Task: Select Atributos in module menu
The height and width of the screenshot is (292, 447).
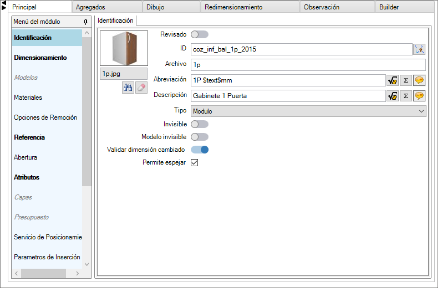Action: (x=47, y=177)
